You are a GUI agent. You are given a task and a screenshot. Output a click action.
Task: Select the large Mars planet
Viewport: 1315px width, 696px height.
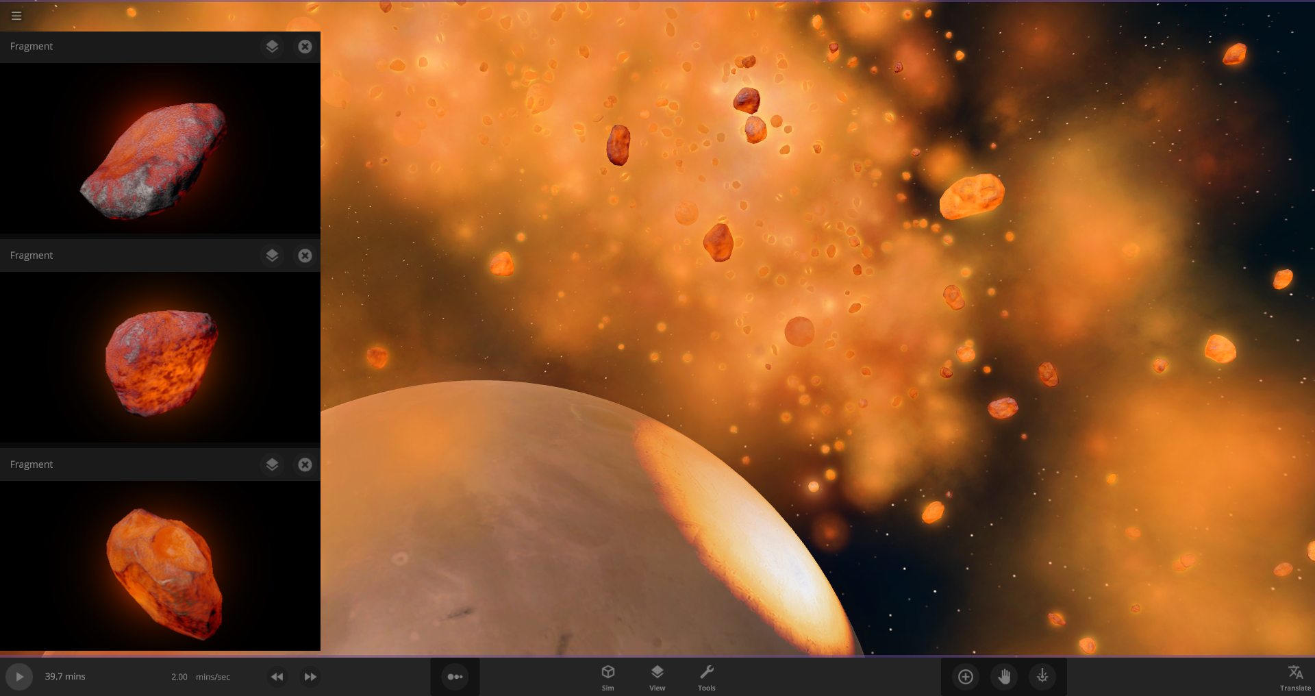point(548,527)
